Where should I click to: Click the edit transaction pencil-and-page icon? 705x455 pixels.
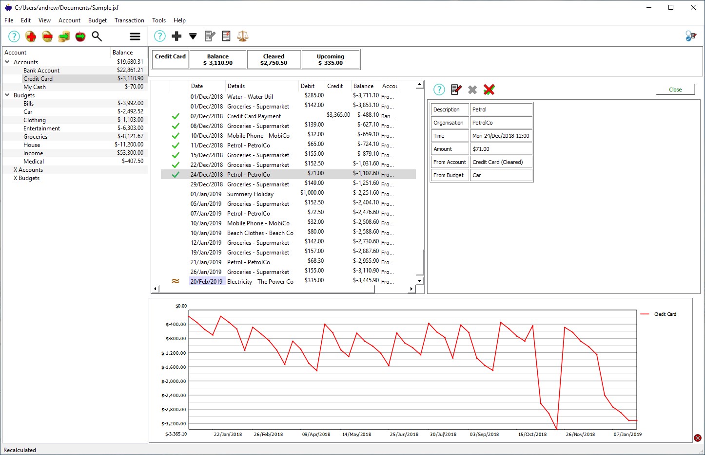click(x=210, y=36)
